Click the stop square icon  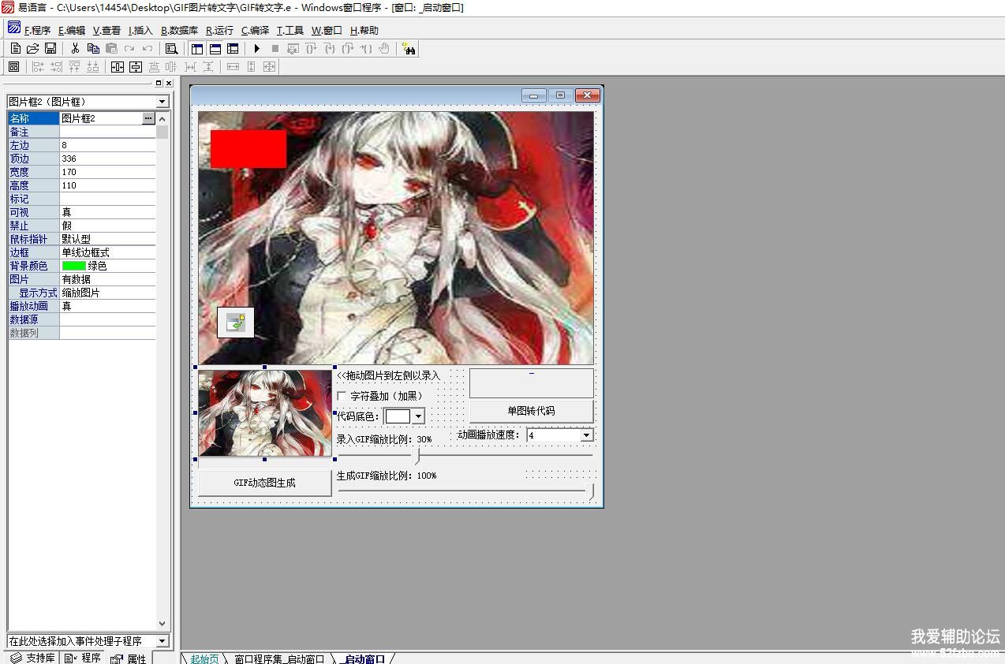click(x=275, y=49)
